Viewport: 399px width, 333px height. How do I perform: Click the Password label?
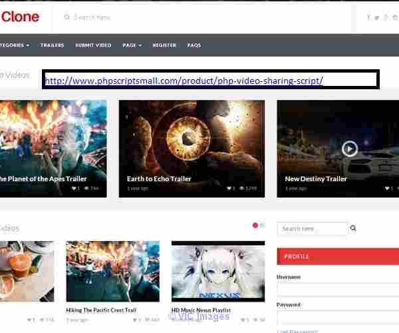point(289,305)
